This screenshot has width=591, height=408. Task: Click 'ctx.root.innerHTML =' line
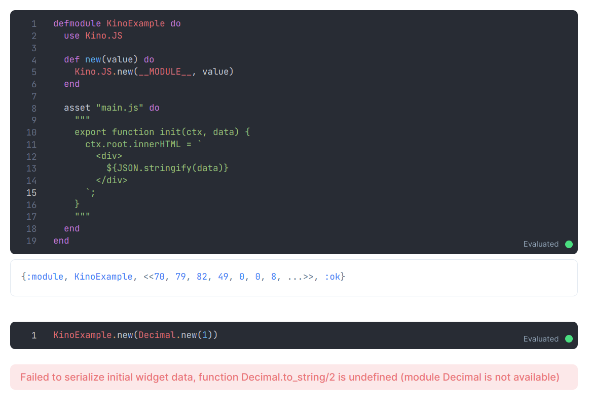coord(143,144)
